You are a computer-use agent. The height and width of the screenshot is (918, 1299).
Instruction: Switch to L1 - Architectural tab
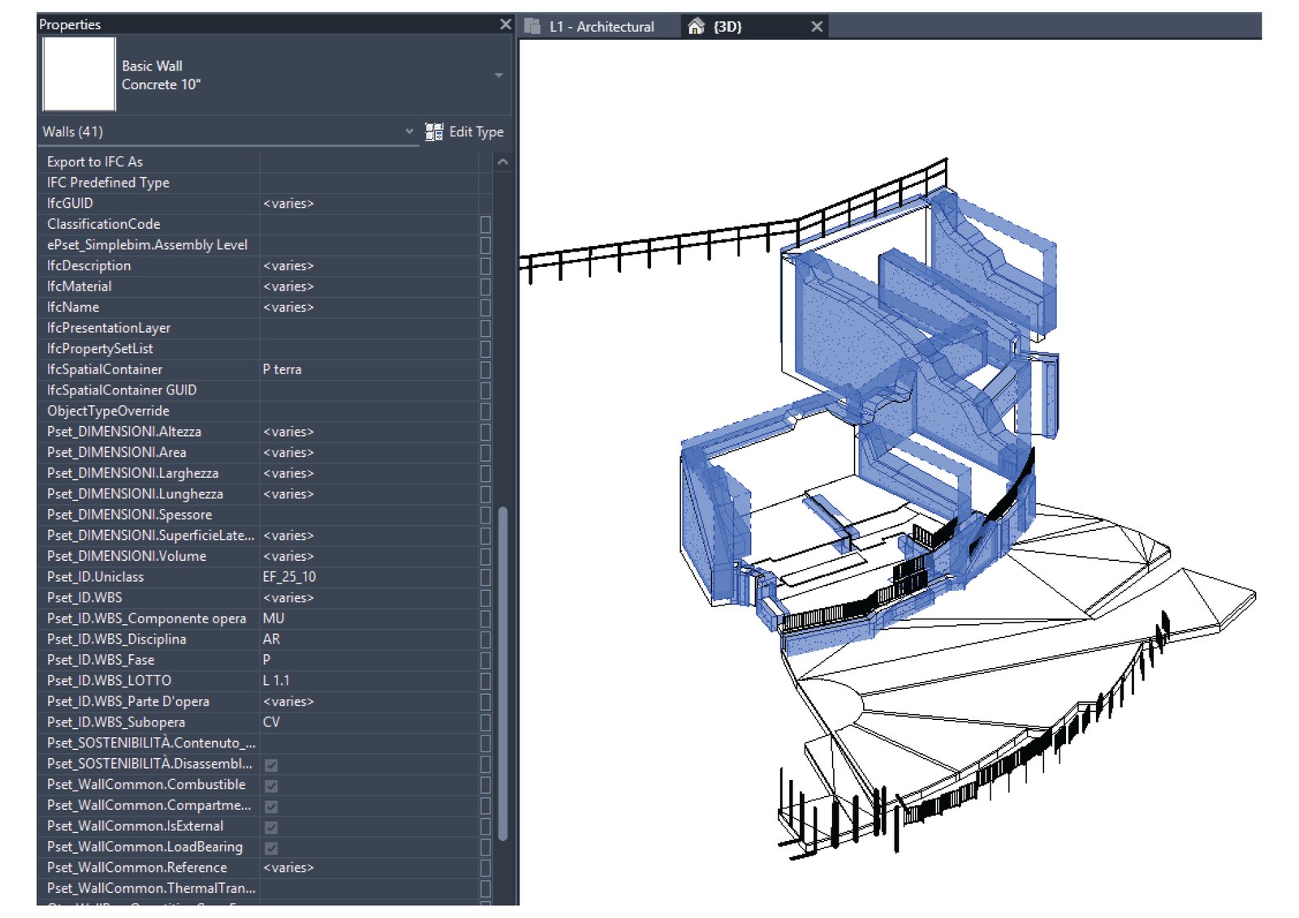click(600, 26)
